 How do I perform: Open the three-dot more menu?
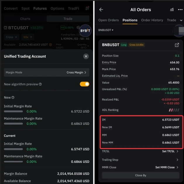[180, 10]
